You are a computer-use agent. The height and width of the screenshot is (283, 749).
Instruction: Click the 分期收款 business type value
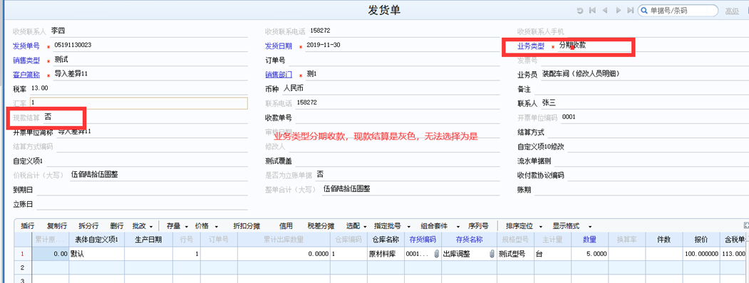pos(572,46)
